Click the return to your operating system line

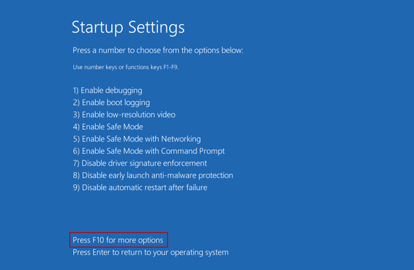pyautogui.click(x=150, y=253)
